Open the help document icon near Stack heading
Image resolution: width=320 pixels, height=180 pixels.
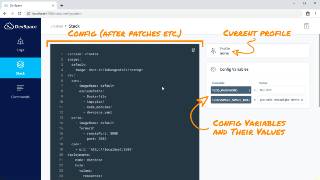tap(306, 26)
